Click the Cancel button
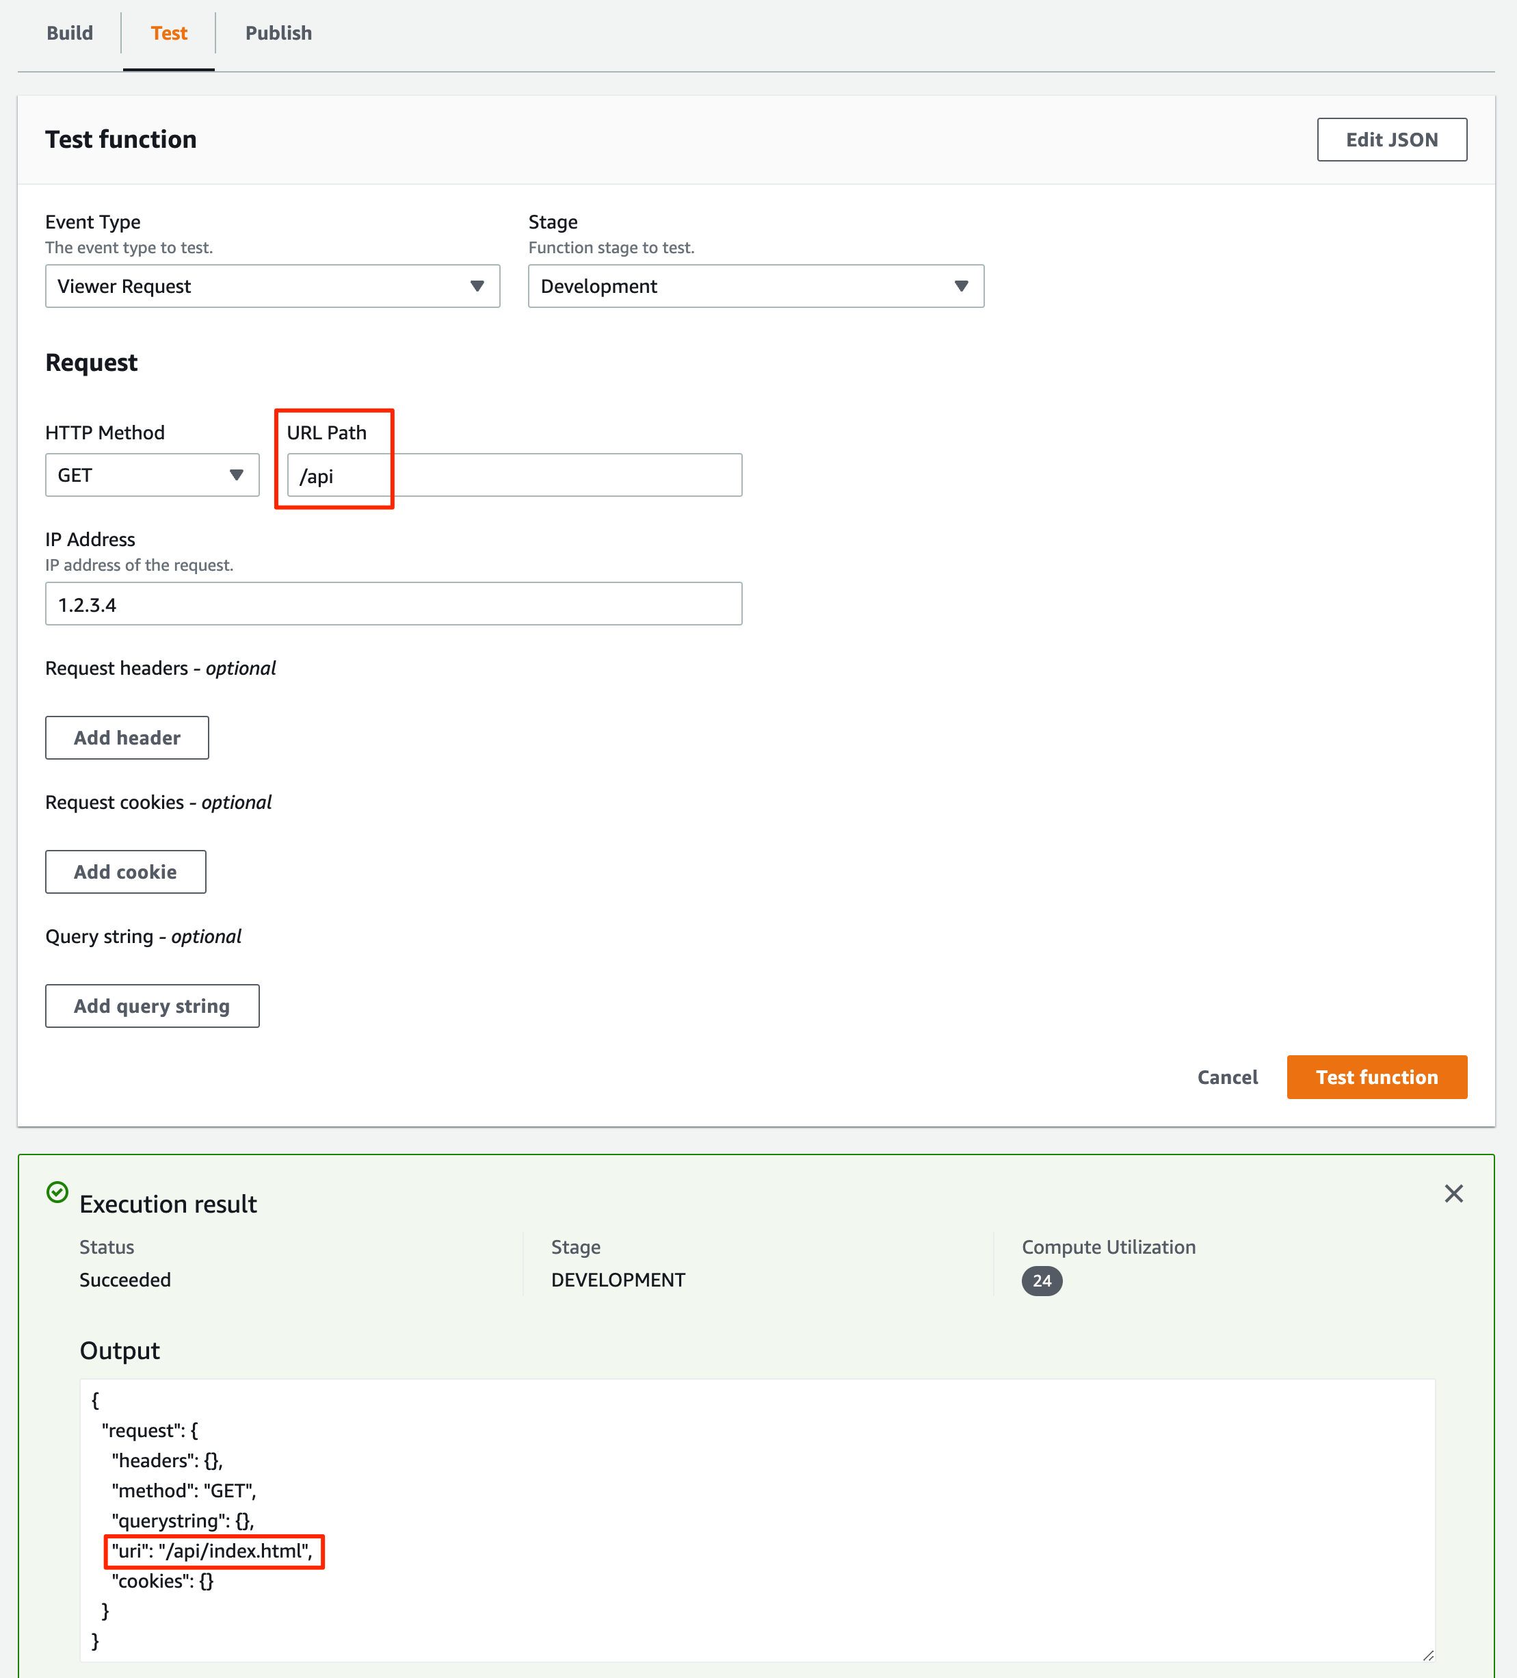 [1227, 1077]
